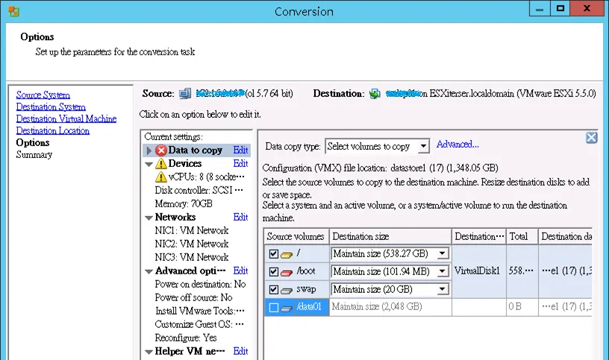Select the Summary step in sidebar
Viewport: 609px width, 360px height.
pos(34,155)
